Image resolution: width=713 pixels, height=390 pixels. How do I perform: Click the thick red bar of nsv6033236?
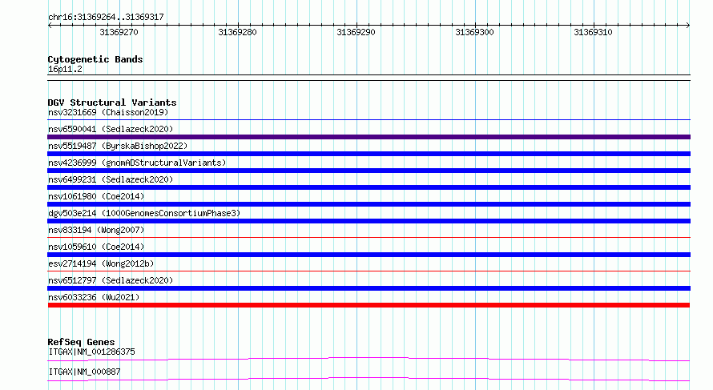369,305
